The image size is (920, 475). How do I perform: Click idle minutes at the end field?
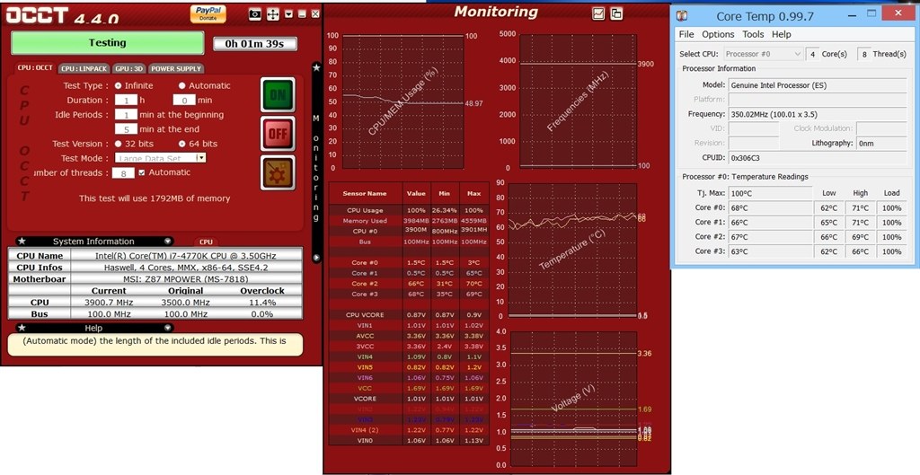pos(126,129)
